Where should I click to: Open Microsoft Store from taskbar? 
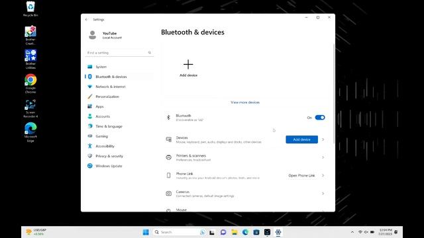pyautogui.click(x=256, y=232)
